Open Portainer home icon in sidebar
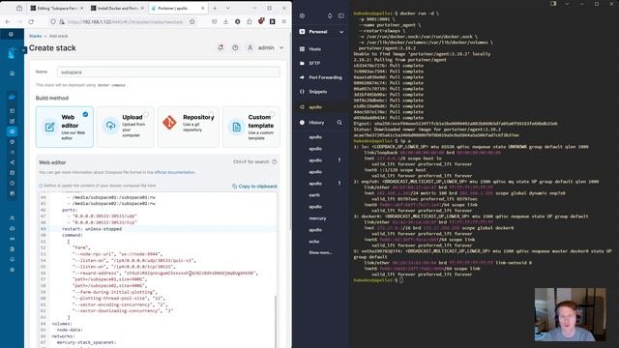 [13, 73]
